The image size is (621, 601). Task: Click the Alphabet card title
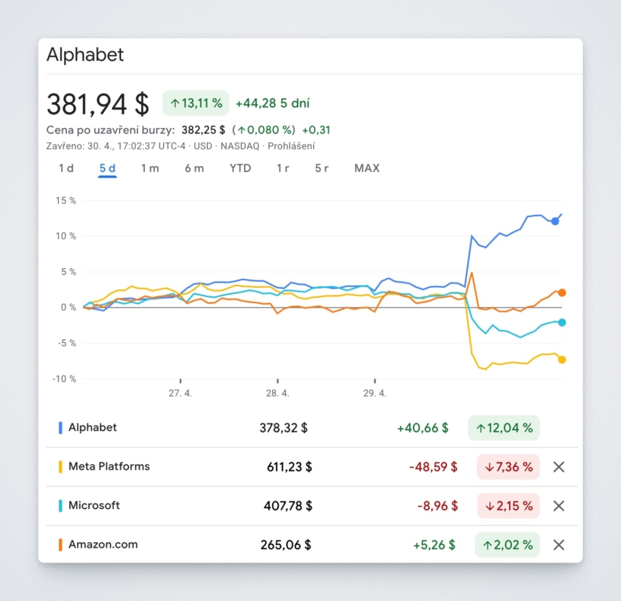click(x=85, y=55)
